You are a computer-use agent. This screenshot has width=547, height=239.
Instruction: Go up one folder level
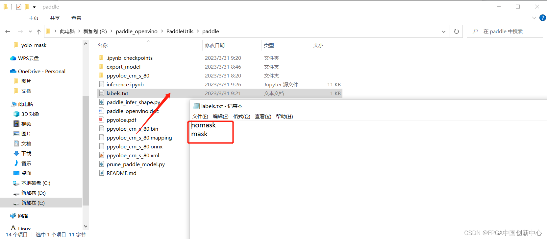[39, 32]
